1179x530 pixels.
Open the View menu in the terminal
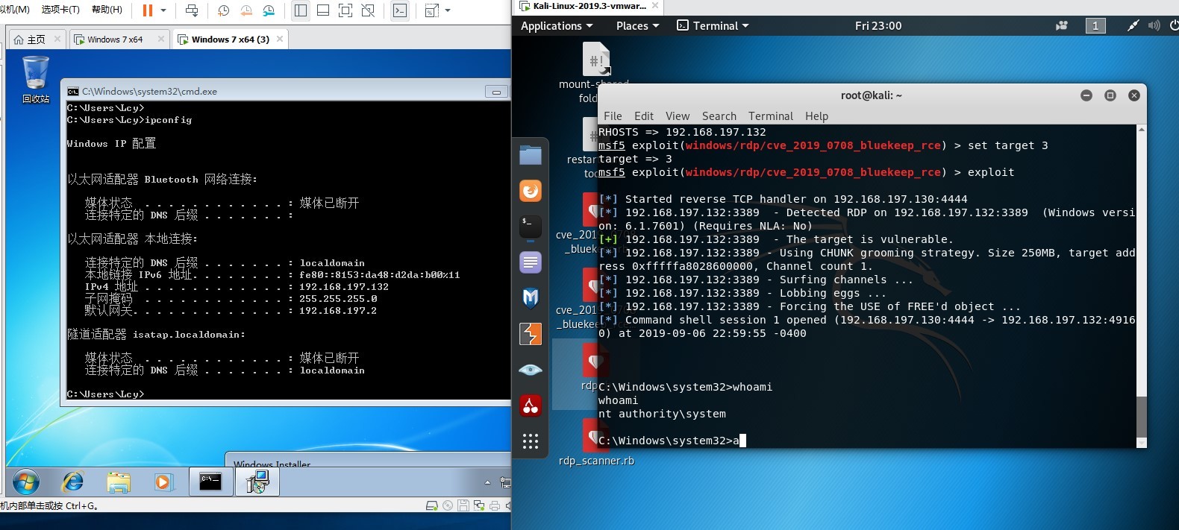[678, 116]
